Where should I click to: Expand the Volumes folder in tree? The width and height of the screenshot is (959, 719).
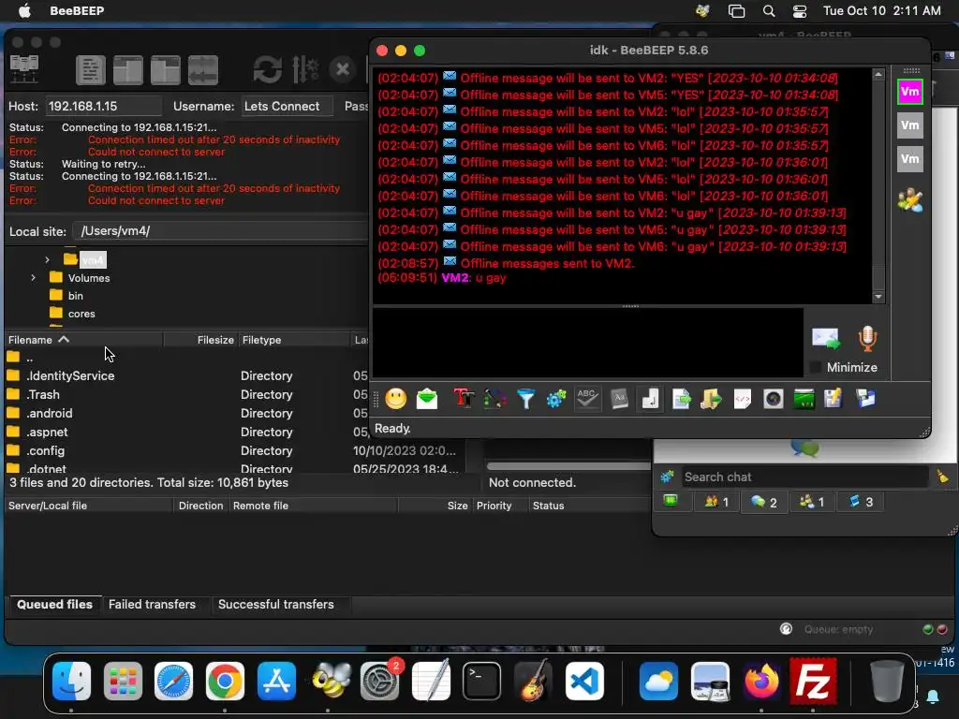pos(33,277)
